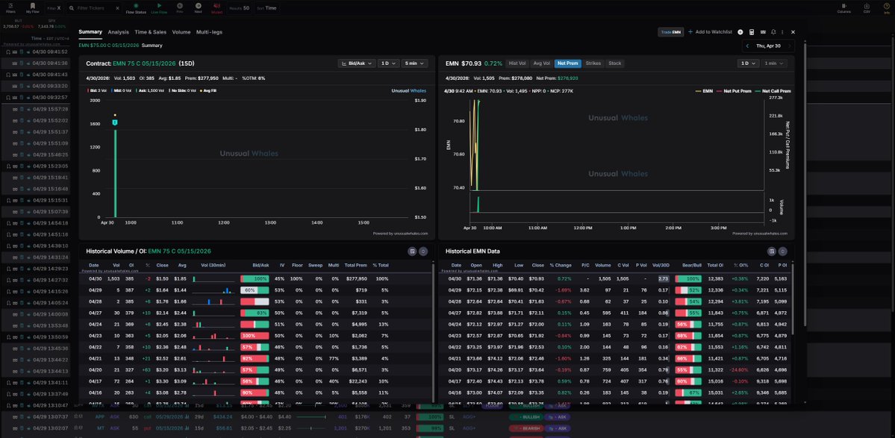
Task: Click the Trade EMN button
Action: 670,33
